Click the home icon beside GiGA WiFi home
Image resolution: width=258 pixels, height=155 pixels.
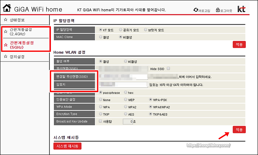(7, 8)
